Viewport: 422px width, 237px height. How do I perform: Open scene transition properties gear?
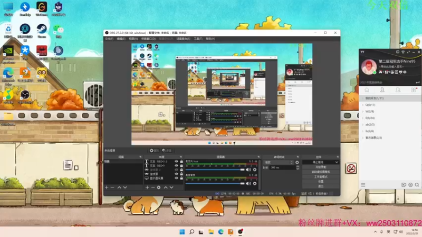pos(297,162)
